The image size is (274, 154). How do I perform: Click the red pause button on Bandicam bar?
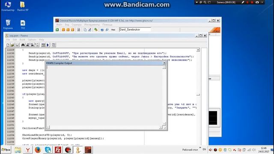(x=247, y=2)
